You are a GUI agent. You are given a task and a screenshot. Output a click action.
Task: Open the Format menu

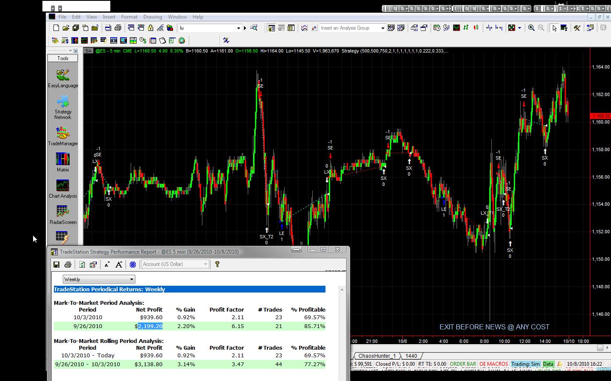[x=129, y=17]
